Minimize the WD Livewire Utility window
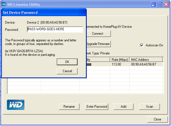Screen dimensions: 171x126 point(153,4)
